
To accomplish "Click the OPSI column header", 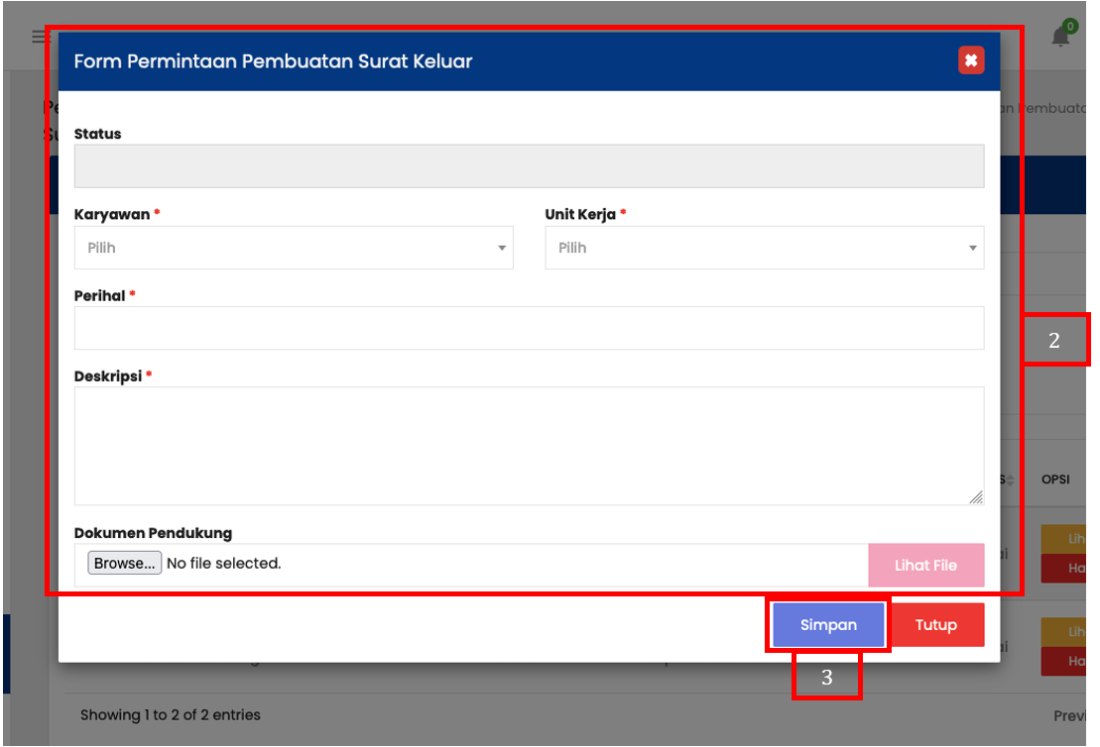I will pos(1055,480).
